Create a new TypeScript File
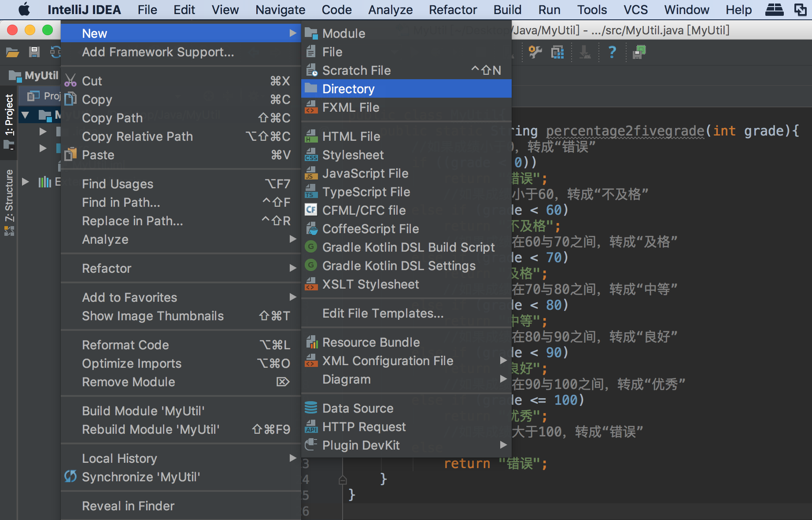 (406, 192)
